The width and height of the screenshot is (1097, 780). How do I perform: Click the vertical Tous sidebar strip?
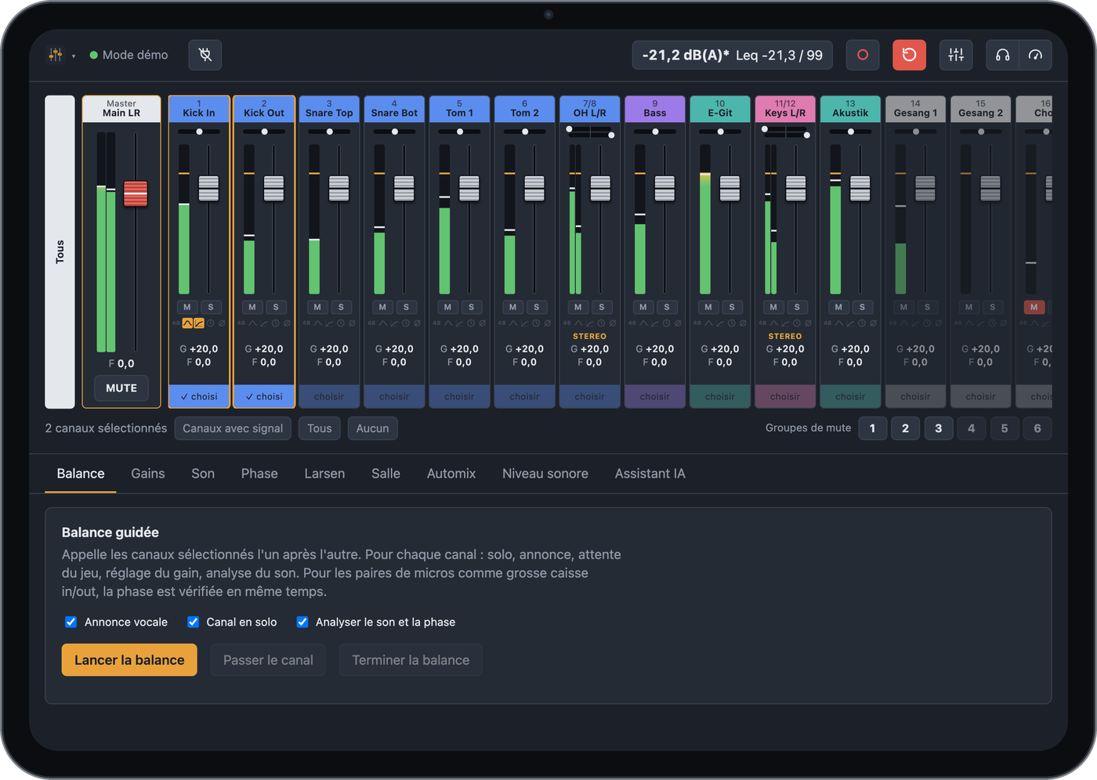(x=60, y=252)
